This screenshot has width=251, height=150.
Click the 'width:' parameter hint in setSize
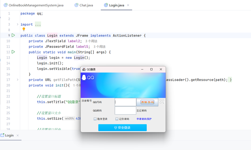[70, 118]
